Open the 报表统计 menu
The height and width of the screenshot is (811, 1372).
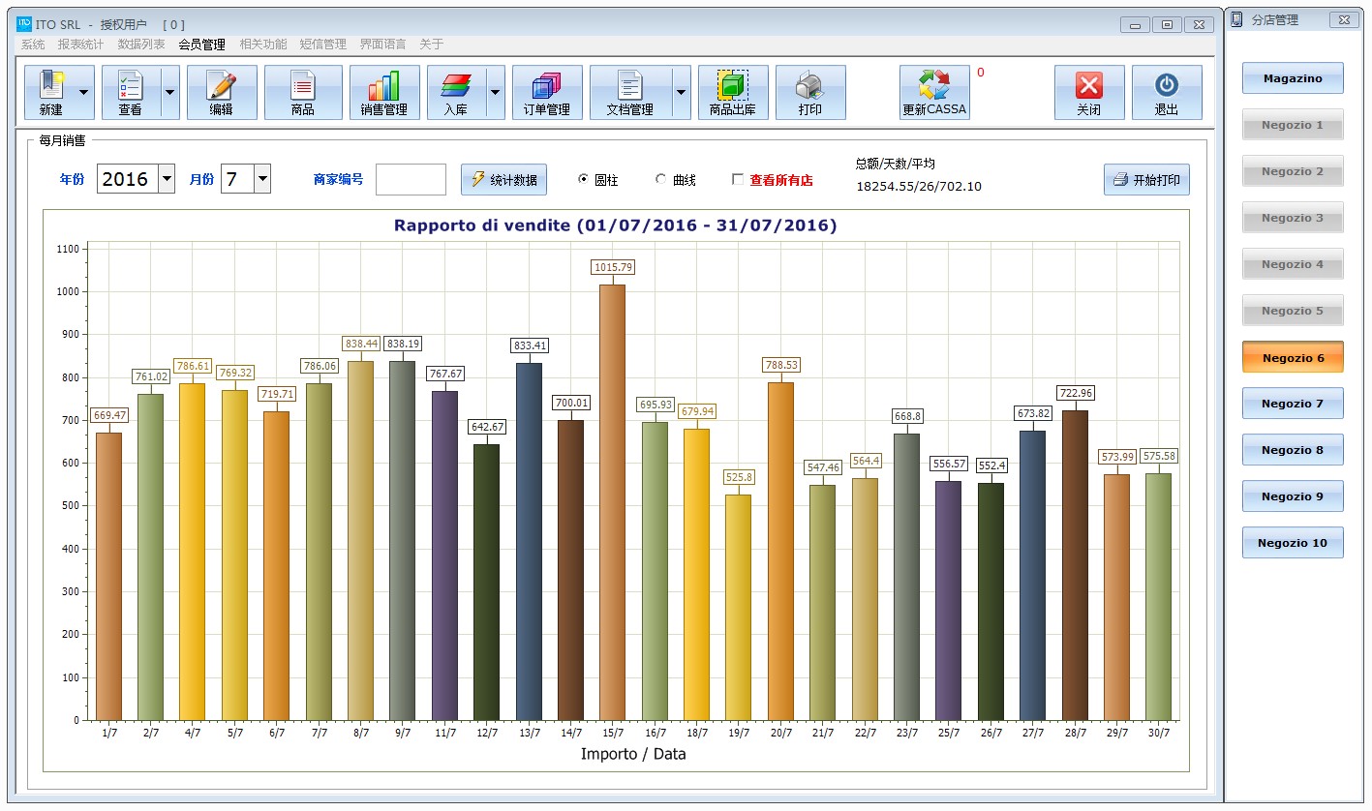pos(80,45)
